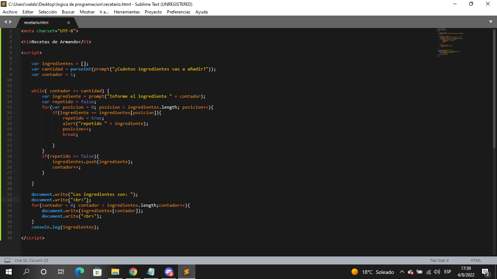This screenshot has height=279, width=497.
Task: Open Task View on taskbar
Action: pyautogui.click(x=61, y=272)
